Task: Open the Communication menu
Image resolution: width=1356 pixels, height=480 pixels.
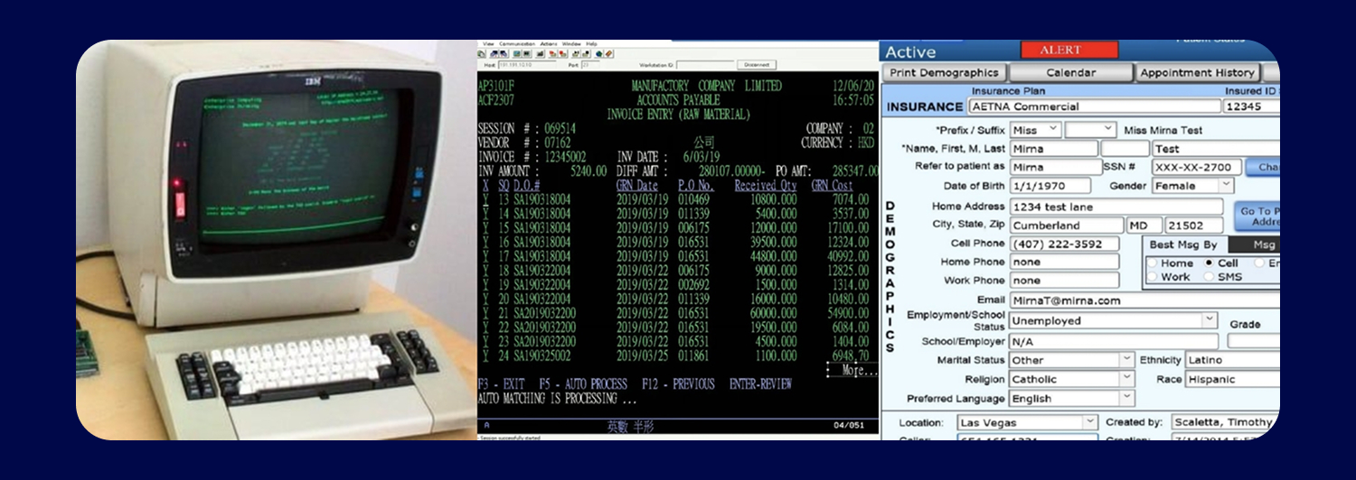Action: 517,43
